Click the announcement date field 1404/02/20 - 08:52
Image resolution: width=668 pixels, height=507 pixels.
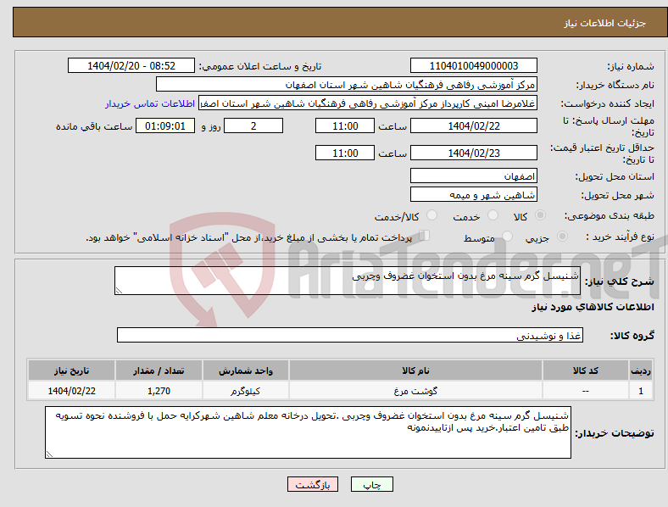coord(131,65)
